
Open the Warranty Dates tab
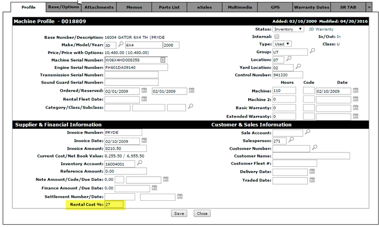311,8
